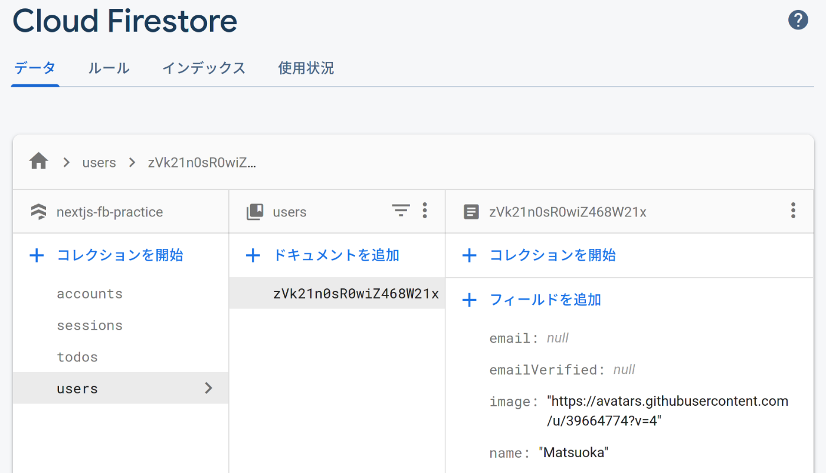Open the help question mark icon

click(798, 21)
